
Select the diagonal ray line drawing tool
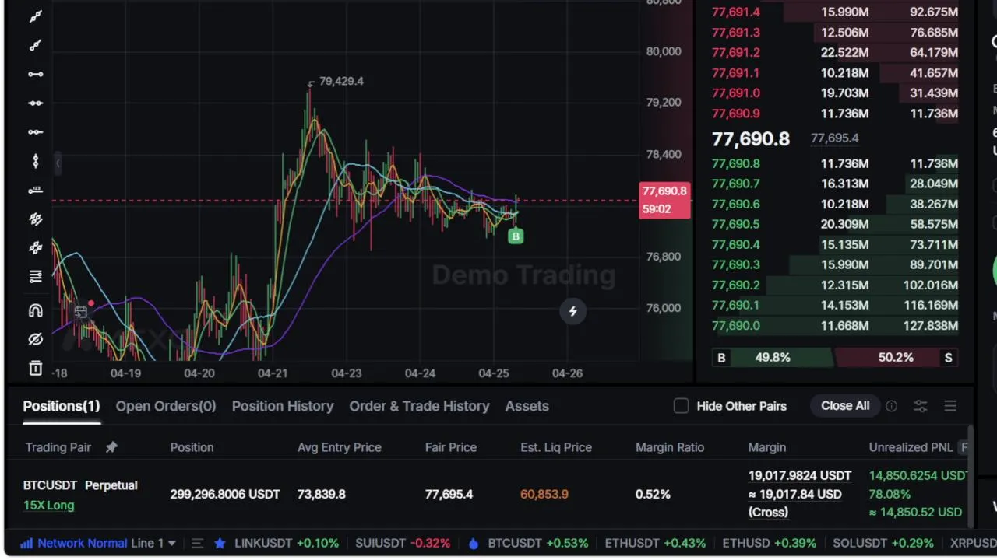click(35, 45)
